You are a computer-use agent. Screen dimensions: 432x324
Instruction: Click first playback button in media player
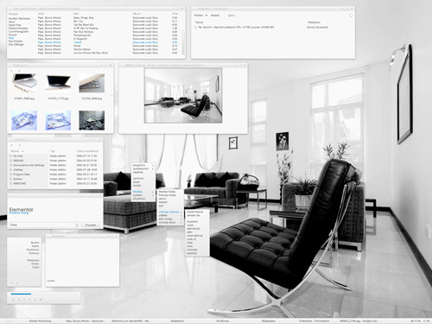tap(13, 300)
